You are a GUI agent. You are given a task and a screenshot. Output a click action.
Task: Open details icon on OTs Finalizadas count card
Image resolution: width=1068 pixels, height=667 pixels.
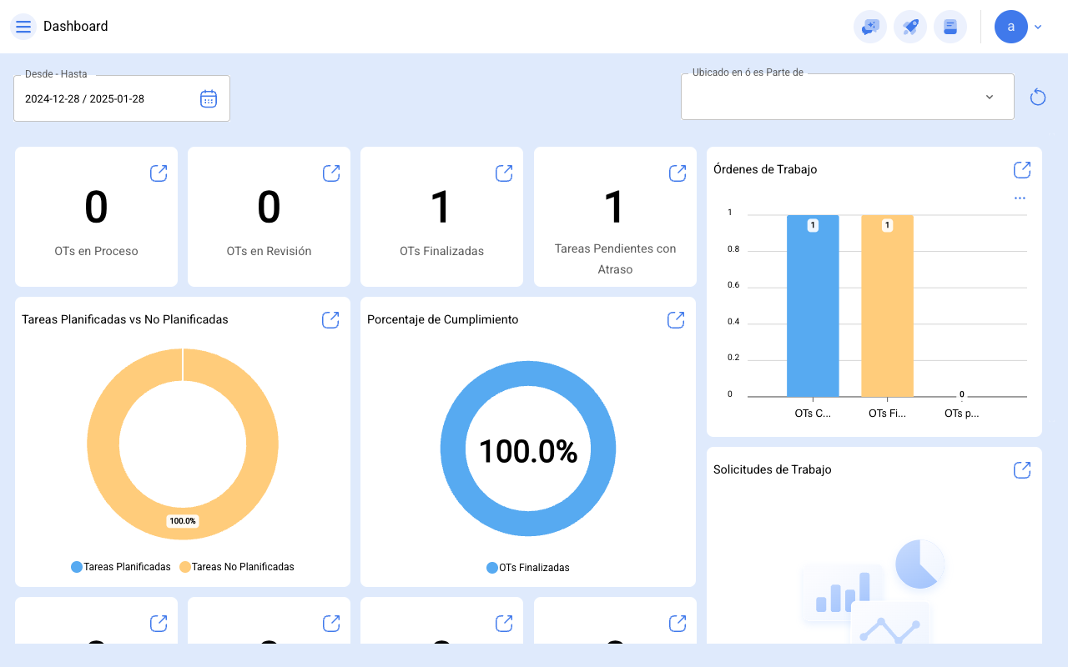(504, 173)
